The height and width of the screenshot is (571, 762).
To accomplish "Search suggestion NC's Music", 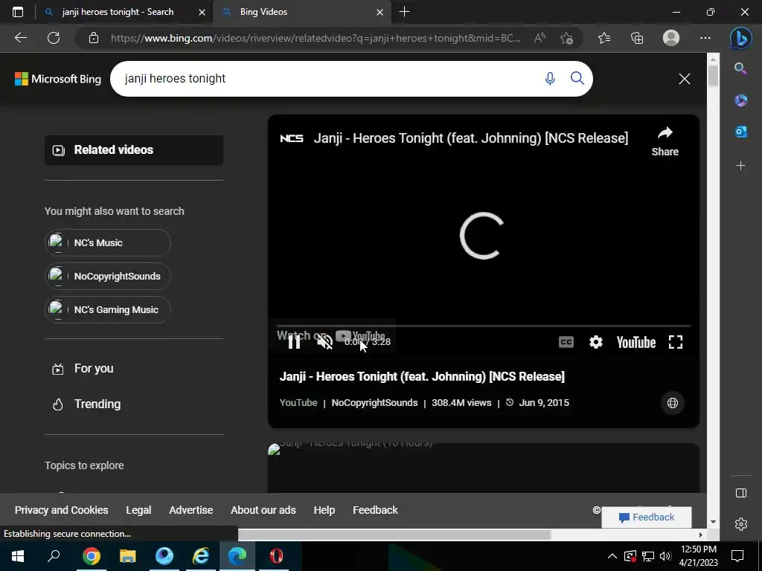I will tap(108, 243).
